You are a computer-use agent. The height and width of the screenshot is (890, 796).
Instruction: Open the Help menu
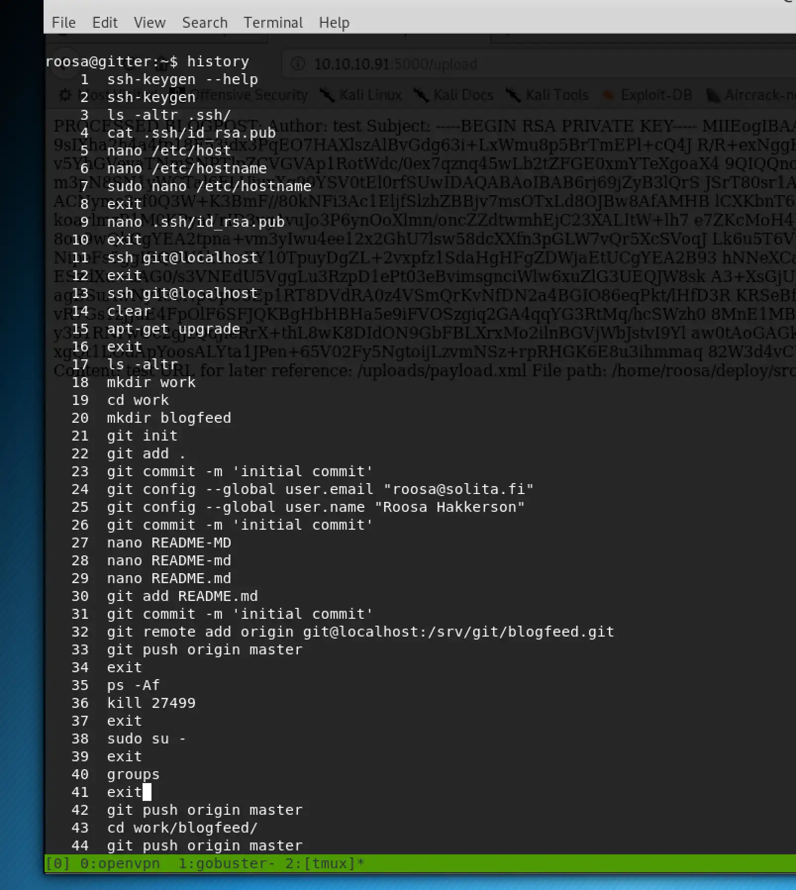pos(334,23)
